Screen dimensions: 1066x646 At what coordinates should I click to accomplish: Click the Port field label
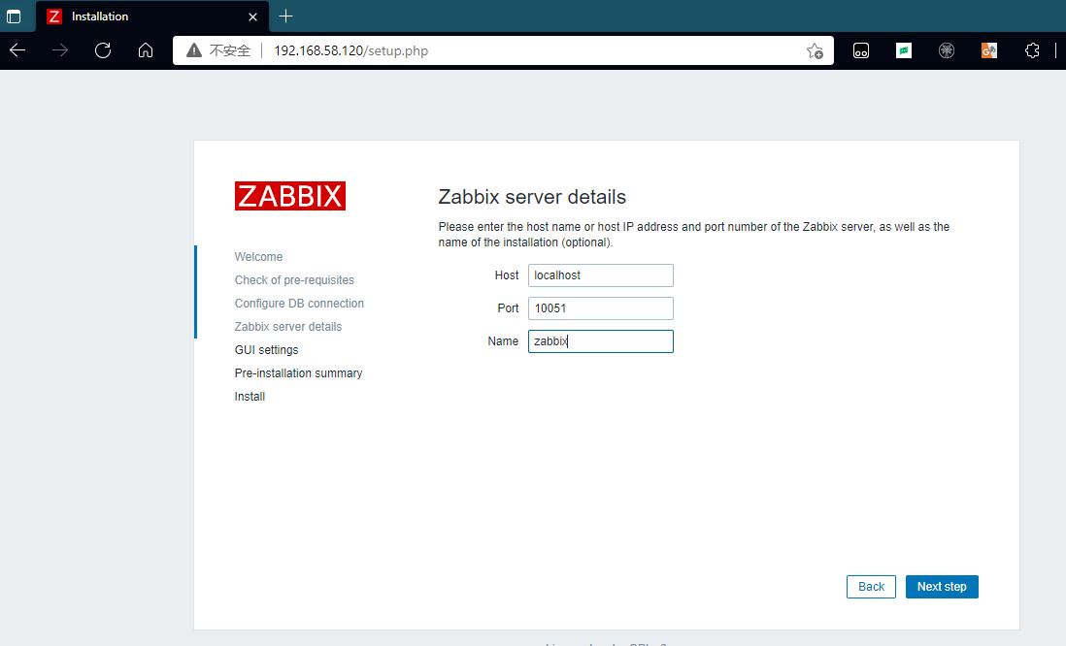pos(508,308)
